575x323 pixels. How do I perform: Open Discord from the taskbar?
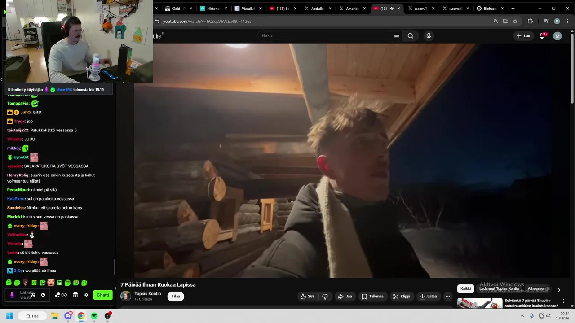click(x=68, y=316)
